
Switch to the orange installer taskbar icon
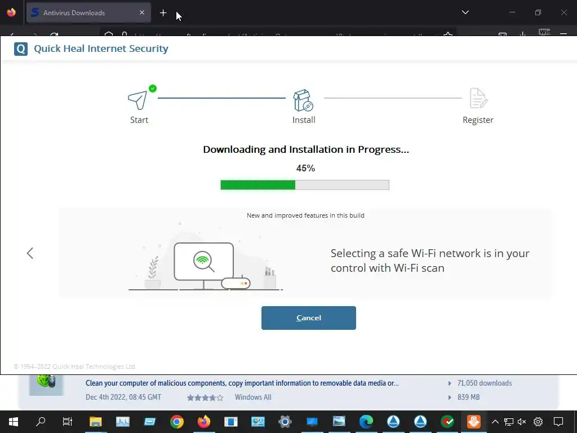click(474, 422)
